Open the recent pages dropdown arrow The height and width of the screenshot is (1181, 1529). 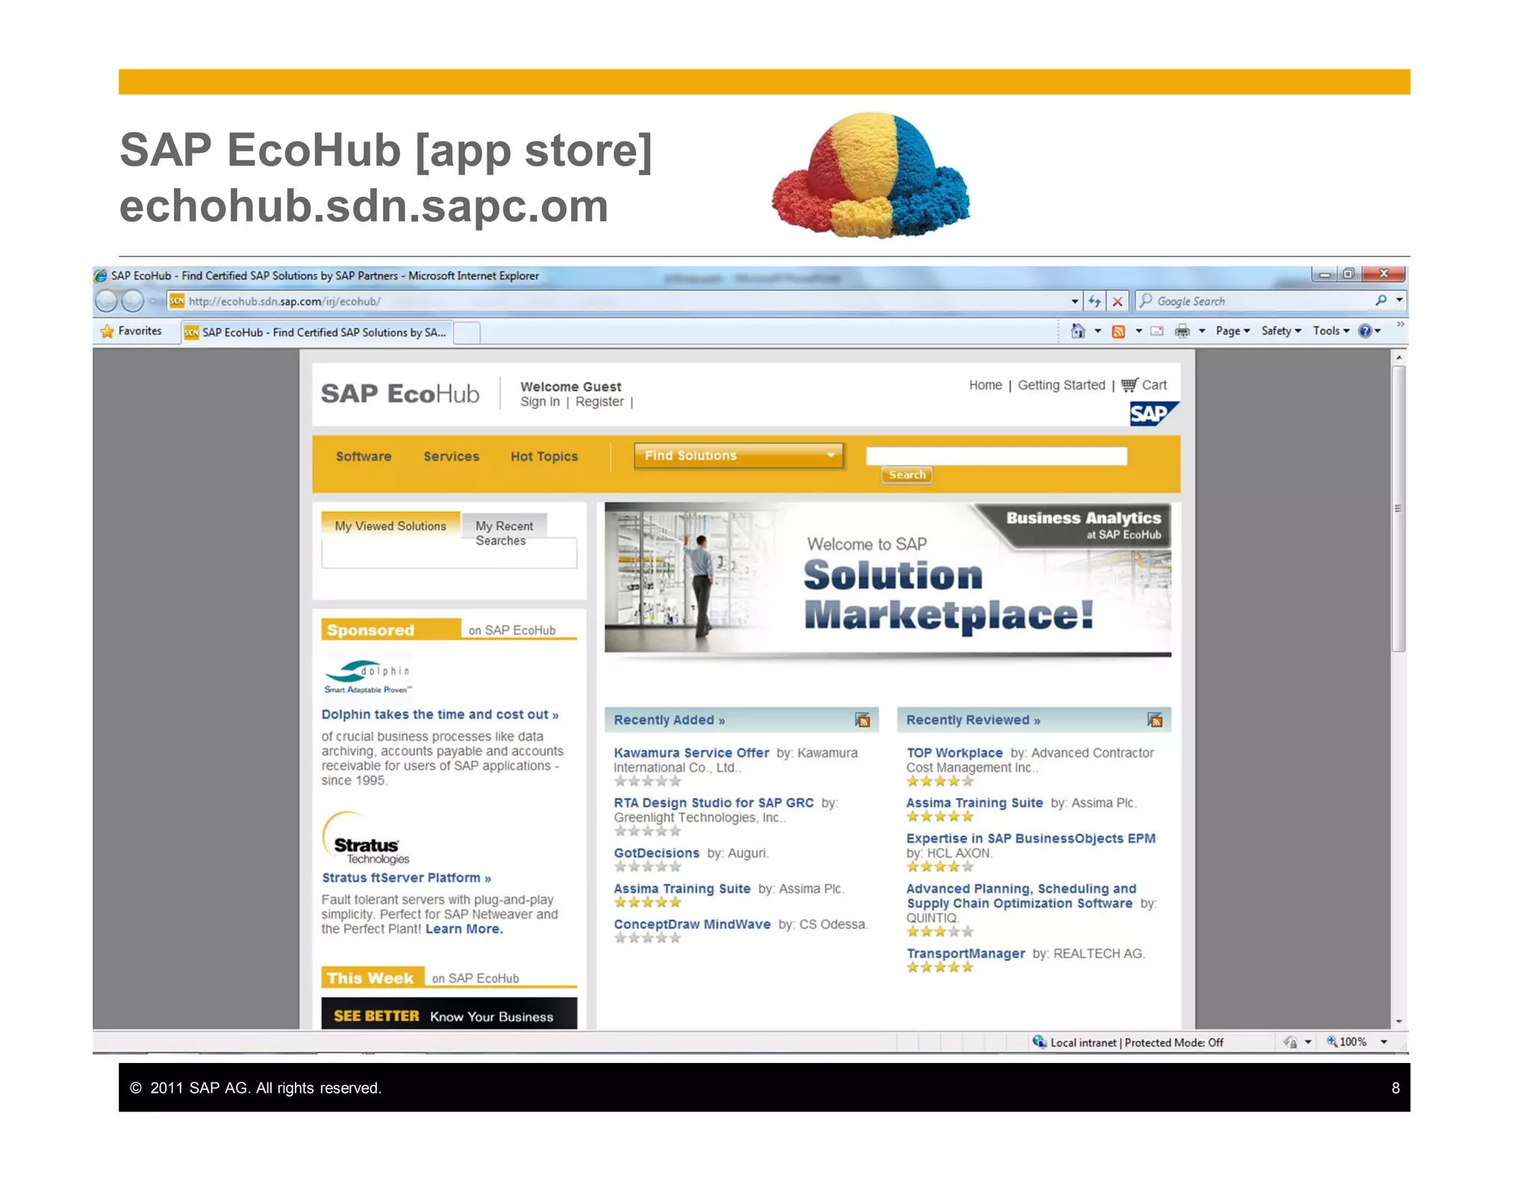(153, 301)
